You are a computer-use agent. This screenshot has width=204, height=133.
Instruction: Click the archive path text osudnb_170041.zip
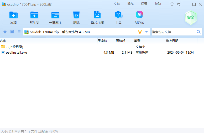point(44,32)
